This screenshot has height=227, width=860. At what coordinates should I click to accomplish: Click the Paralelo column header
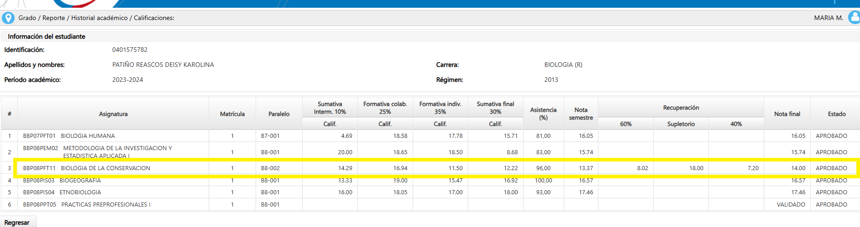(x=279, y=114)
